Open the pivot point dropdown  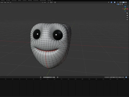click(49, 2)
